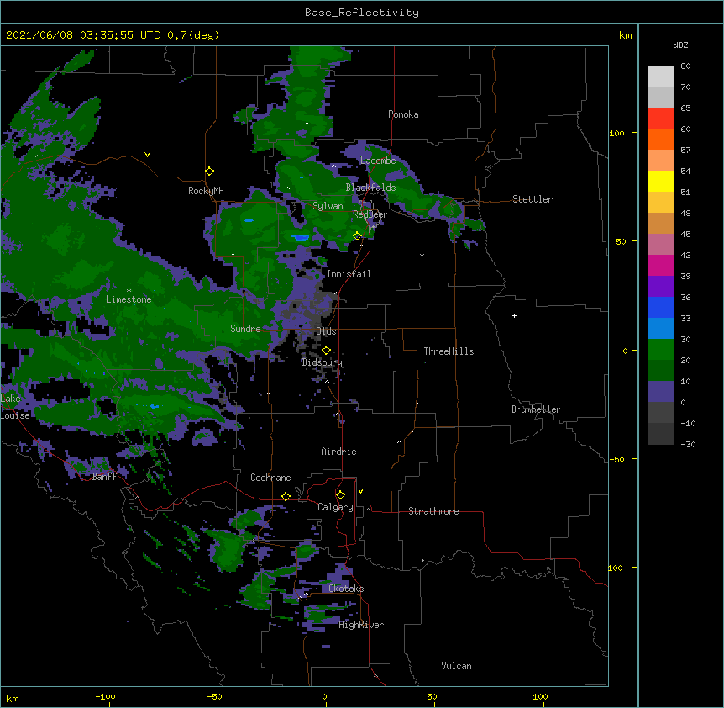Select the yellow diamond marker below Cochrane
This screenshot has width=724, height=708.
(x=286, y=496)
